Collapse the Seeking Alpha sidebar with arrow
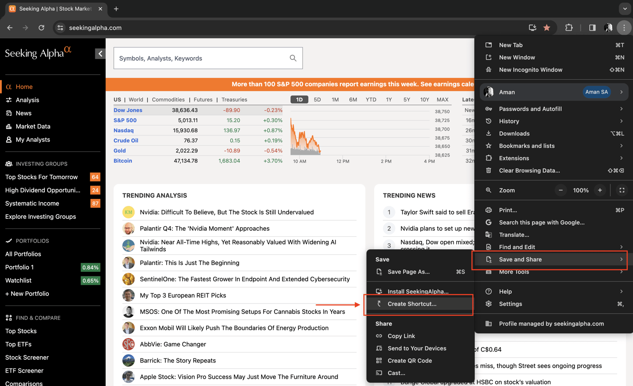 [x=100, y=53]
